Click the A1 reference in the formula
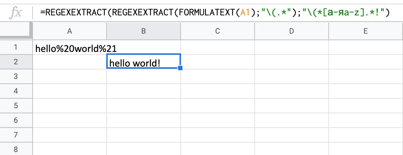Viewport: 403px width, 155px height. 245,12
